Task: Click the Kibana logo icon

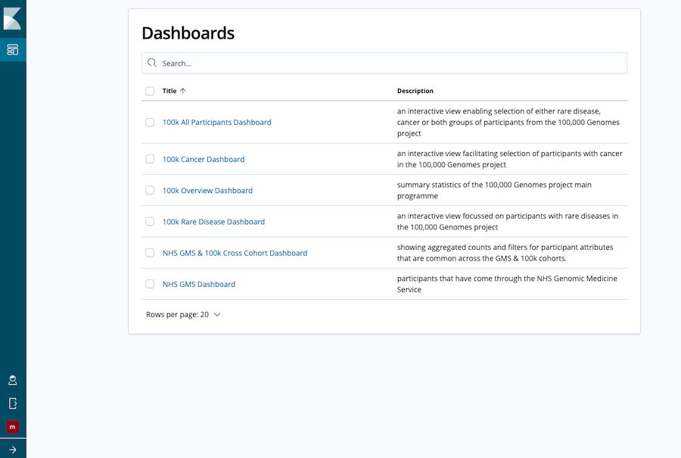Action: (x=12, y=19)
